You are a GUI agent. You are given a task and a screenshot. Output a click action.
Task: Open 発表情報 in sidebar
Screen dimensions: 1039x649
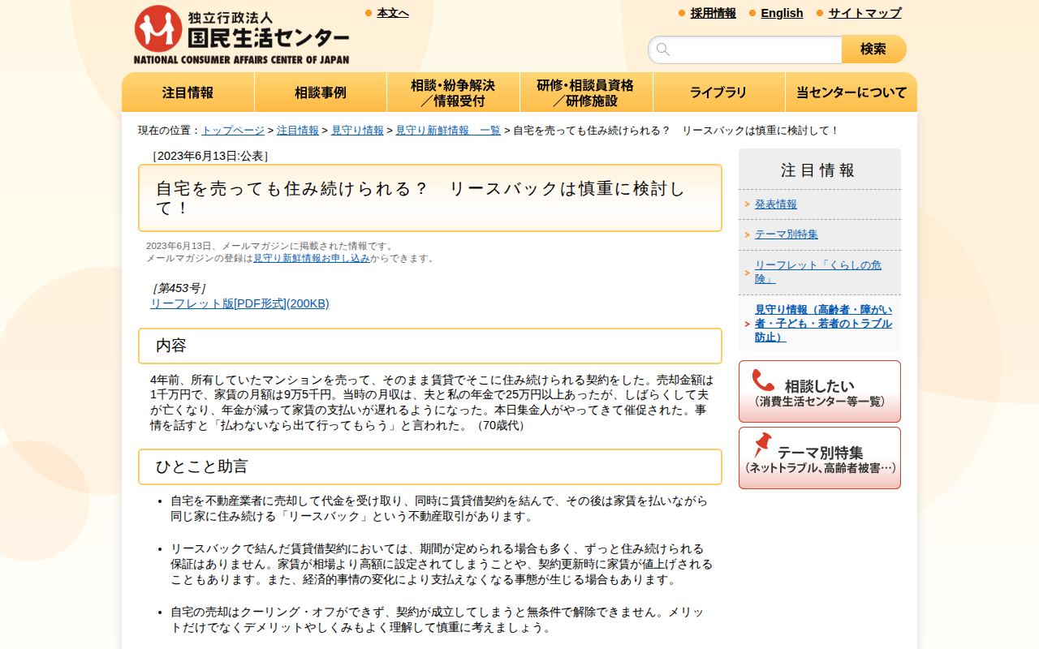tap(776, 204)
